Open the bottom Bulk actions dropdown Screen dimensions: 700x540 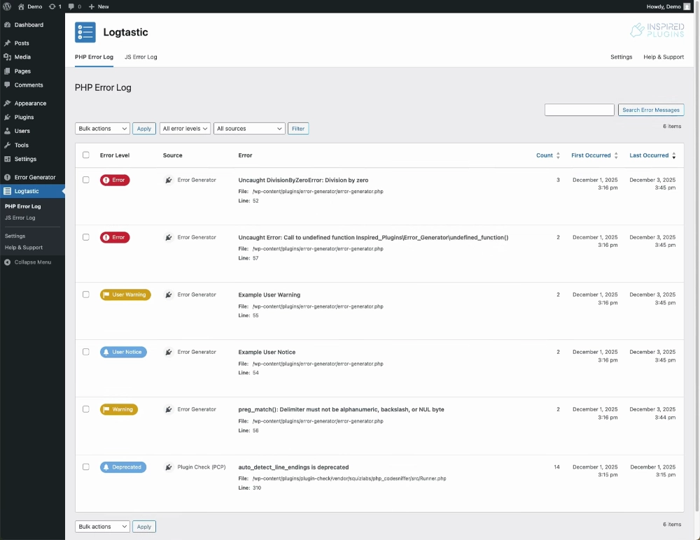(x=102, y=527)
